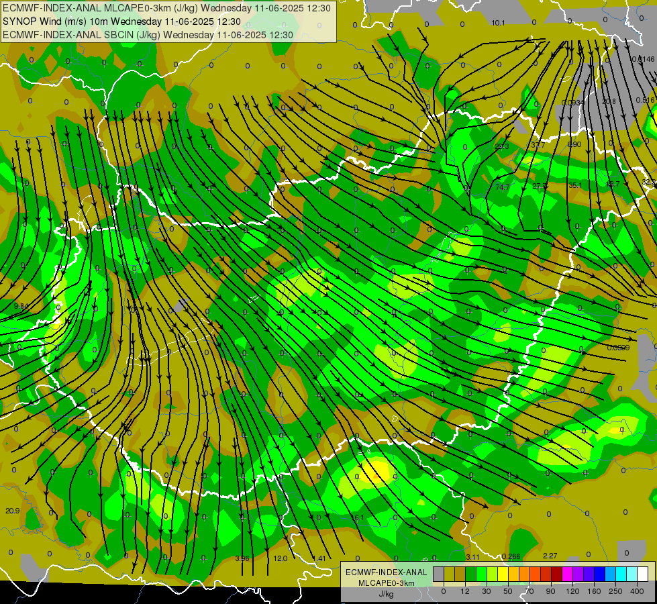Click the purple legend swatch
This screenshot has height=604, width=657.
[578, 574]
